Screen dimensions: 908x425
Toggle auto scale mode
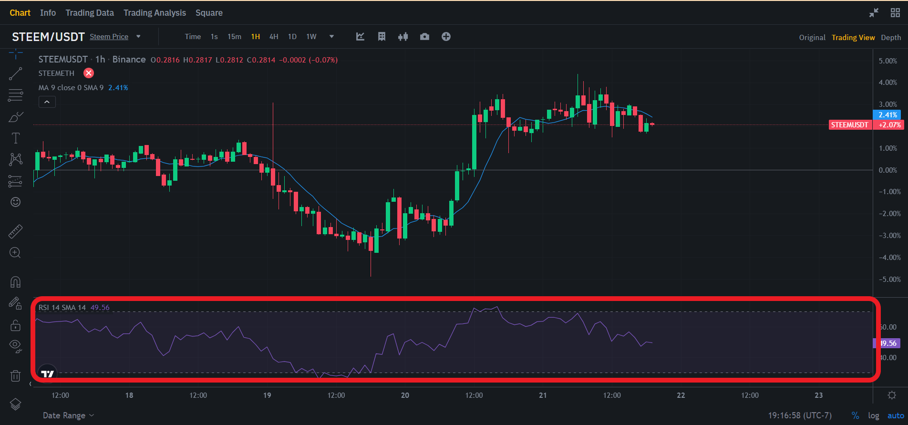(896, 415)
